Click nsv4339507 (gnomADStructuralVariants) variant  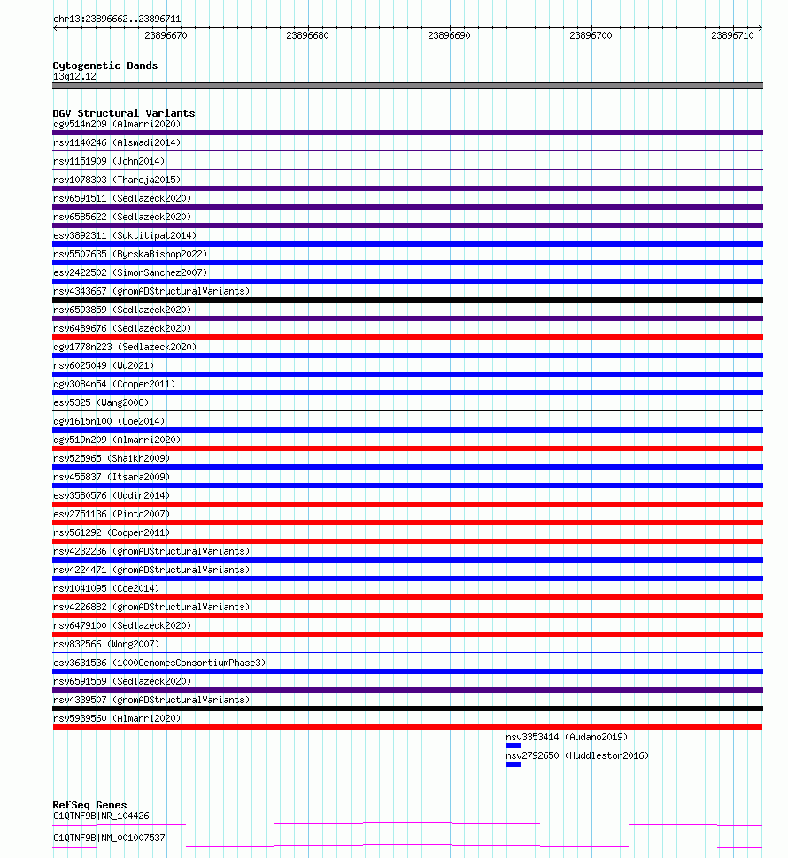coord(151,701)
